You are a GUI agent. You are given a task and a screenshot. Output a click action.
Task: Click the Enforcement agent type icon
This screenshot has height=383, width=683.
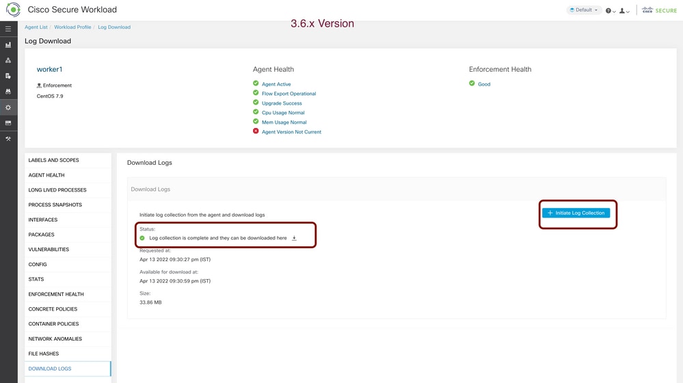(x=39, y=86)
